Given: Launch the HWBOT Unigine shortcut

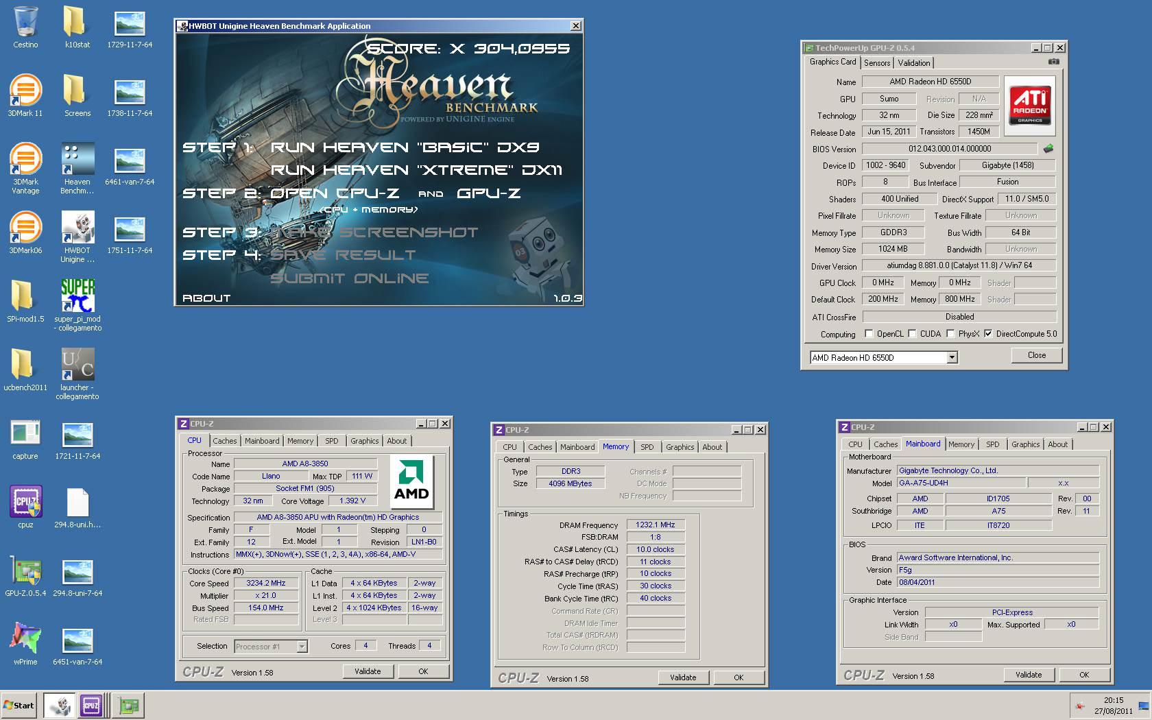Looking at the screenshot, I should point(77,237).
